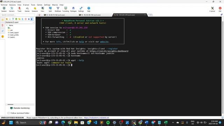Open the Sessions menu
The image size is (224, 126).
[12, 5]
